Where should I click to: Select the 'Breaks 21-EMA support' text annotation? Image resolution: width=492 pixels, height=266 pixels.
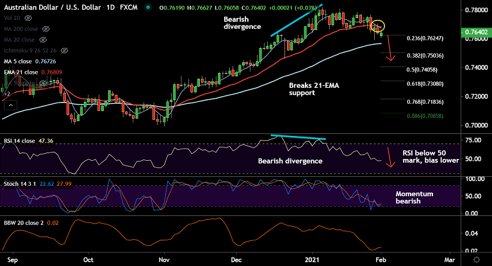(314, 89)
